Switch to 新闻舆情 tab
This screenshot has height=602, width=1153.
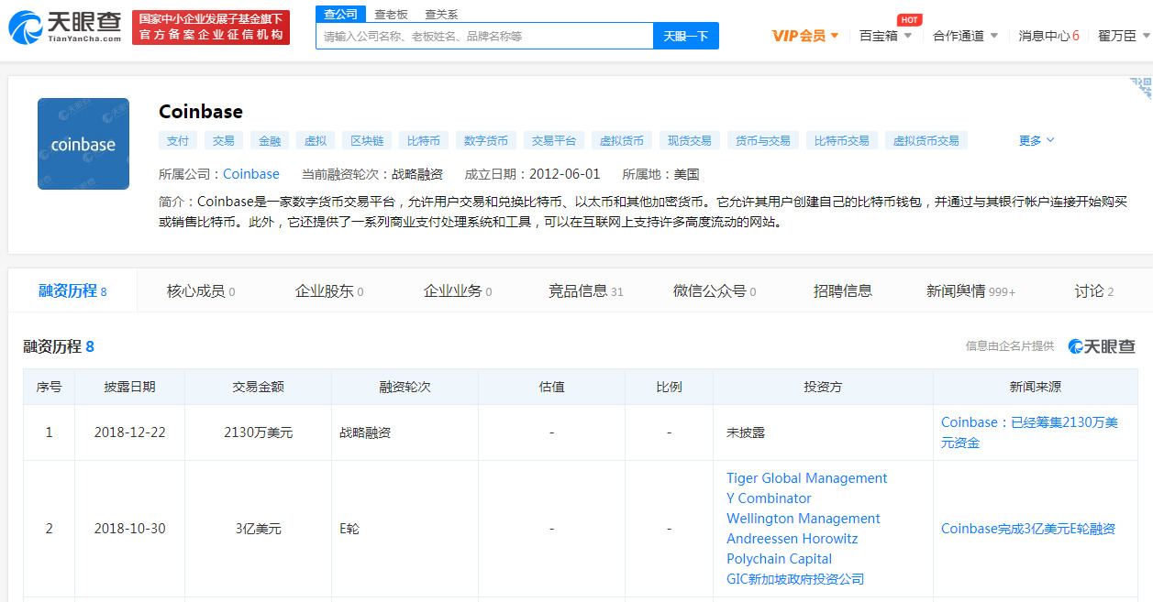point(971,291)
